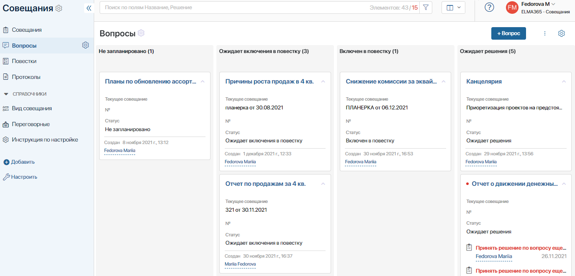Click gear icon beside Вопросы sidebar item
The width and height of the screenshot is (575, 276).
click(85, 45)
